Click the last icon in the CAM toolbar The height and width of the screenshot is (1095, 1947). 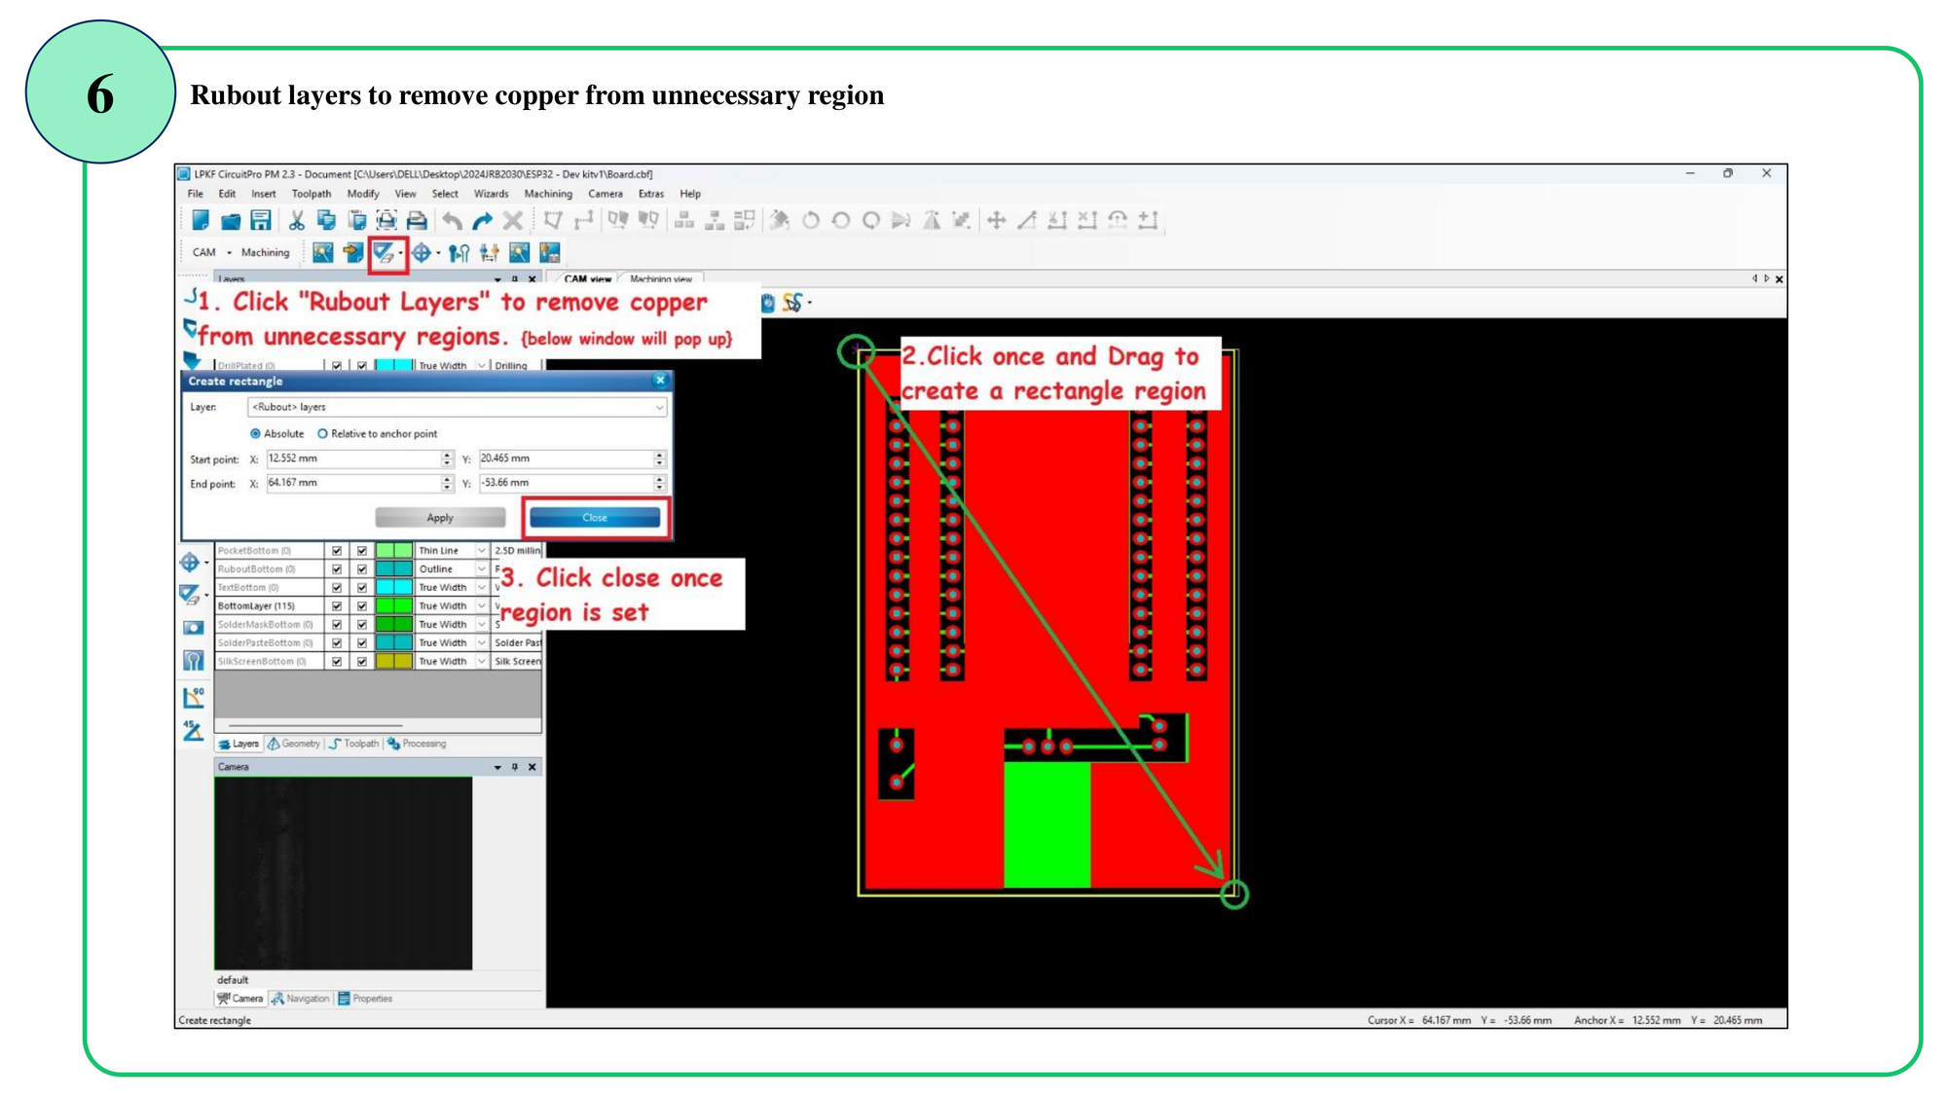550,253
